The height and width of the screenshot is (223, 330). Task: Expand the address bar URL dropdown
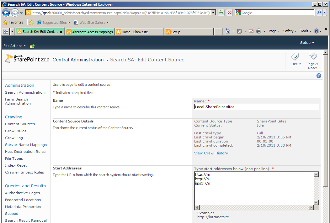[x=213, y=13]
